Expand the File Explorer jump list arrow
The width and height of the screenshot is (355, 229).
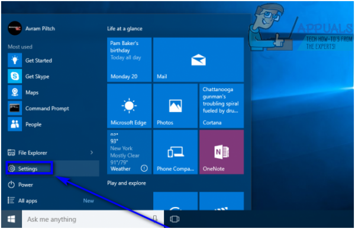click(92, 153)
